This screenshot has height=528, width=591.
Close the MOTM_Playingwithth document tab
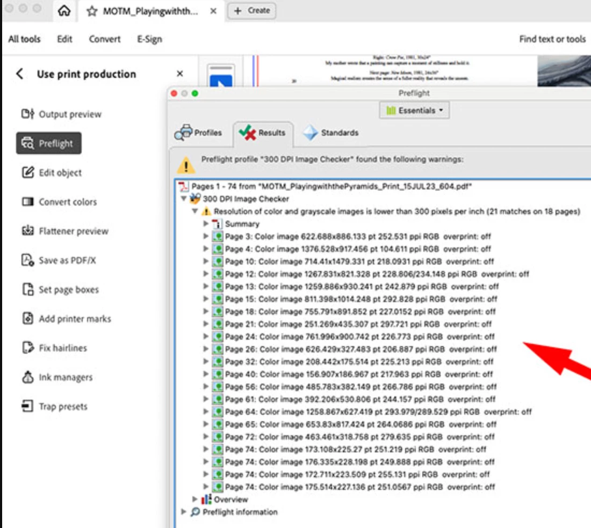click(213, 11)
